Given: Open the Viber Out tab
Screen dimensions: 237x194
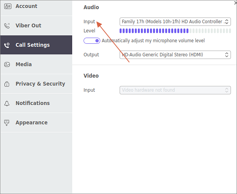Looking at the screenshot, I should click(x=28, y=25).
